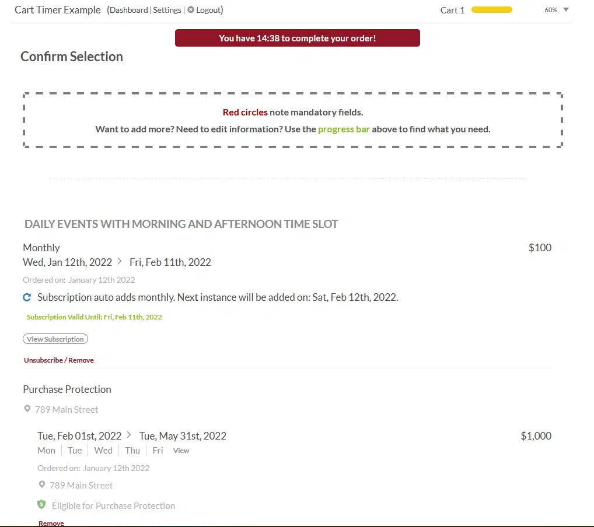This screenshot has height=527, width=594.
Task: Click the Logout link
Action: (x=208, y=10)
